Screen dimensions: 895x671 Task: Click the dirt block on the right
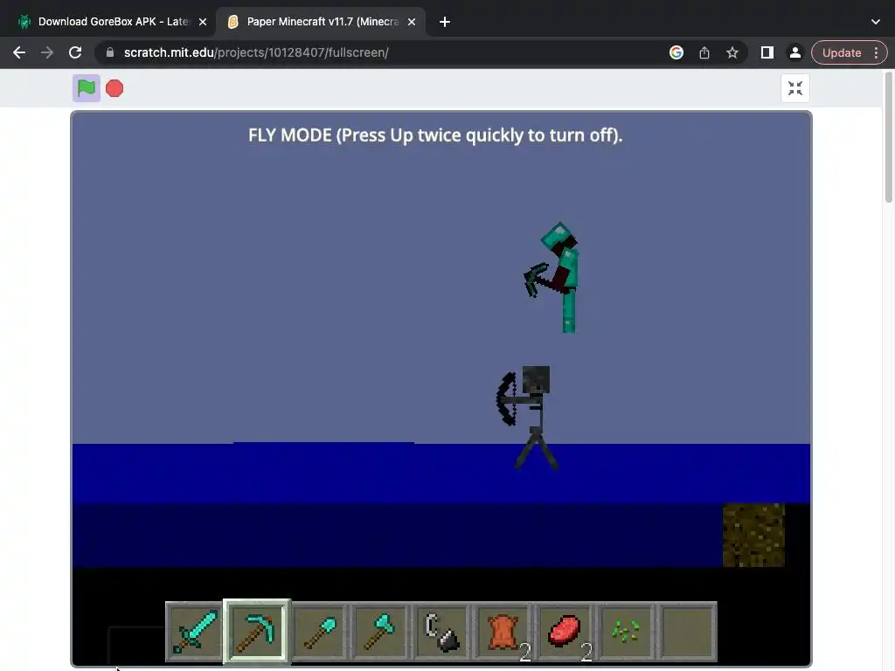[x=753, y=536]
